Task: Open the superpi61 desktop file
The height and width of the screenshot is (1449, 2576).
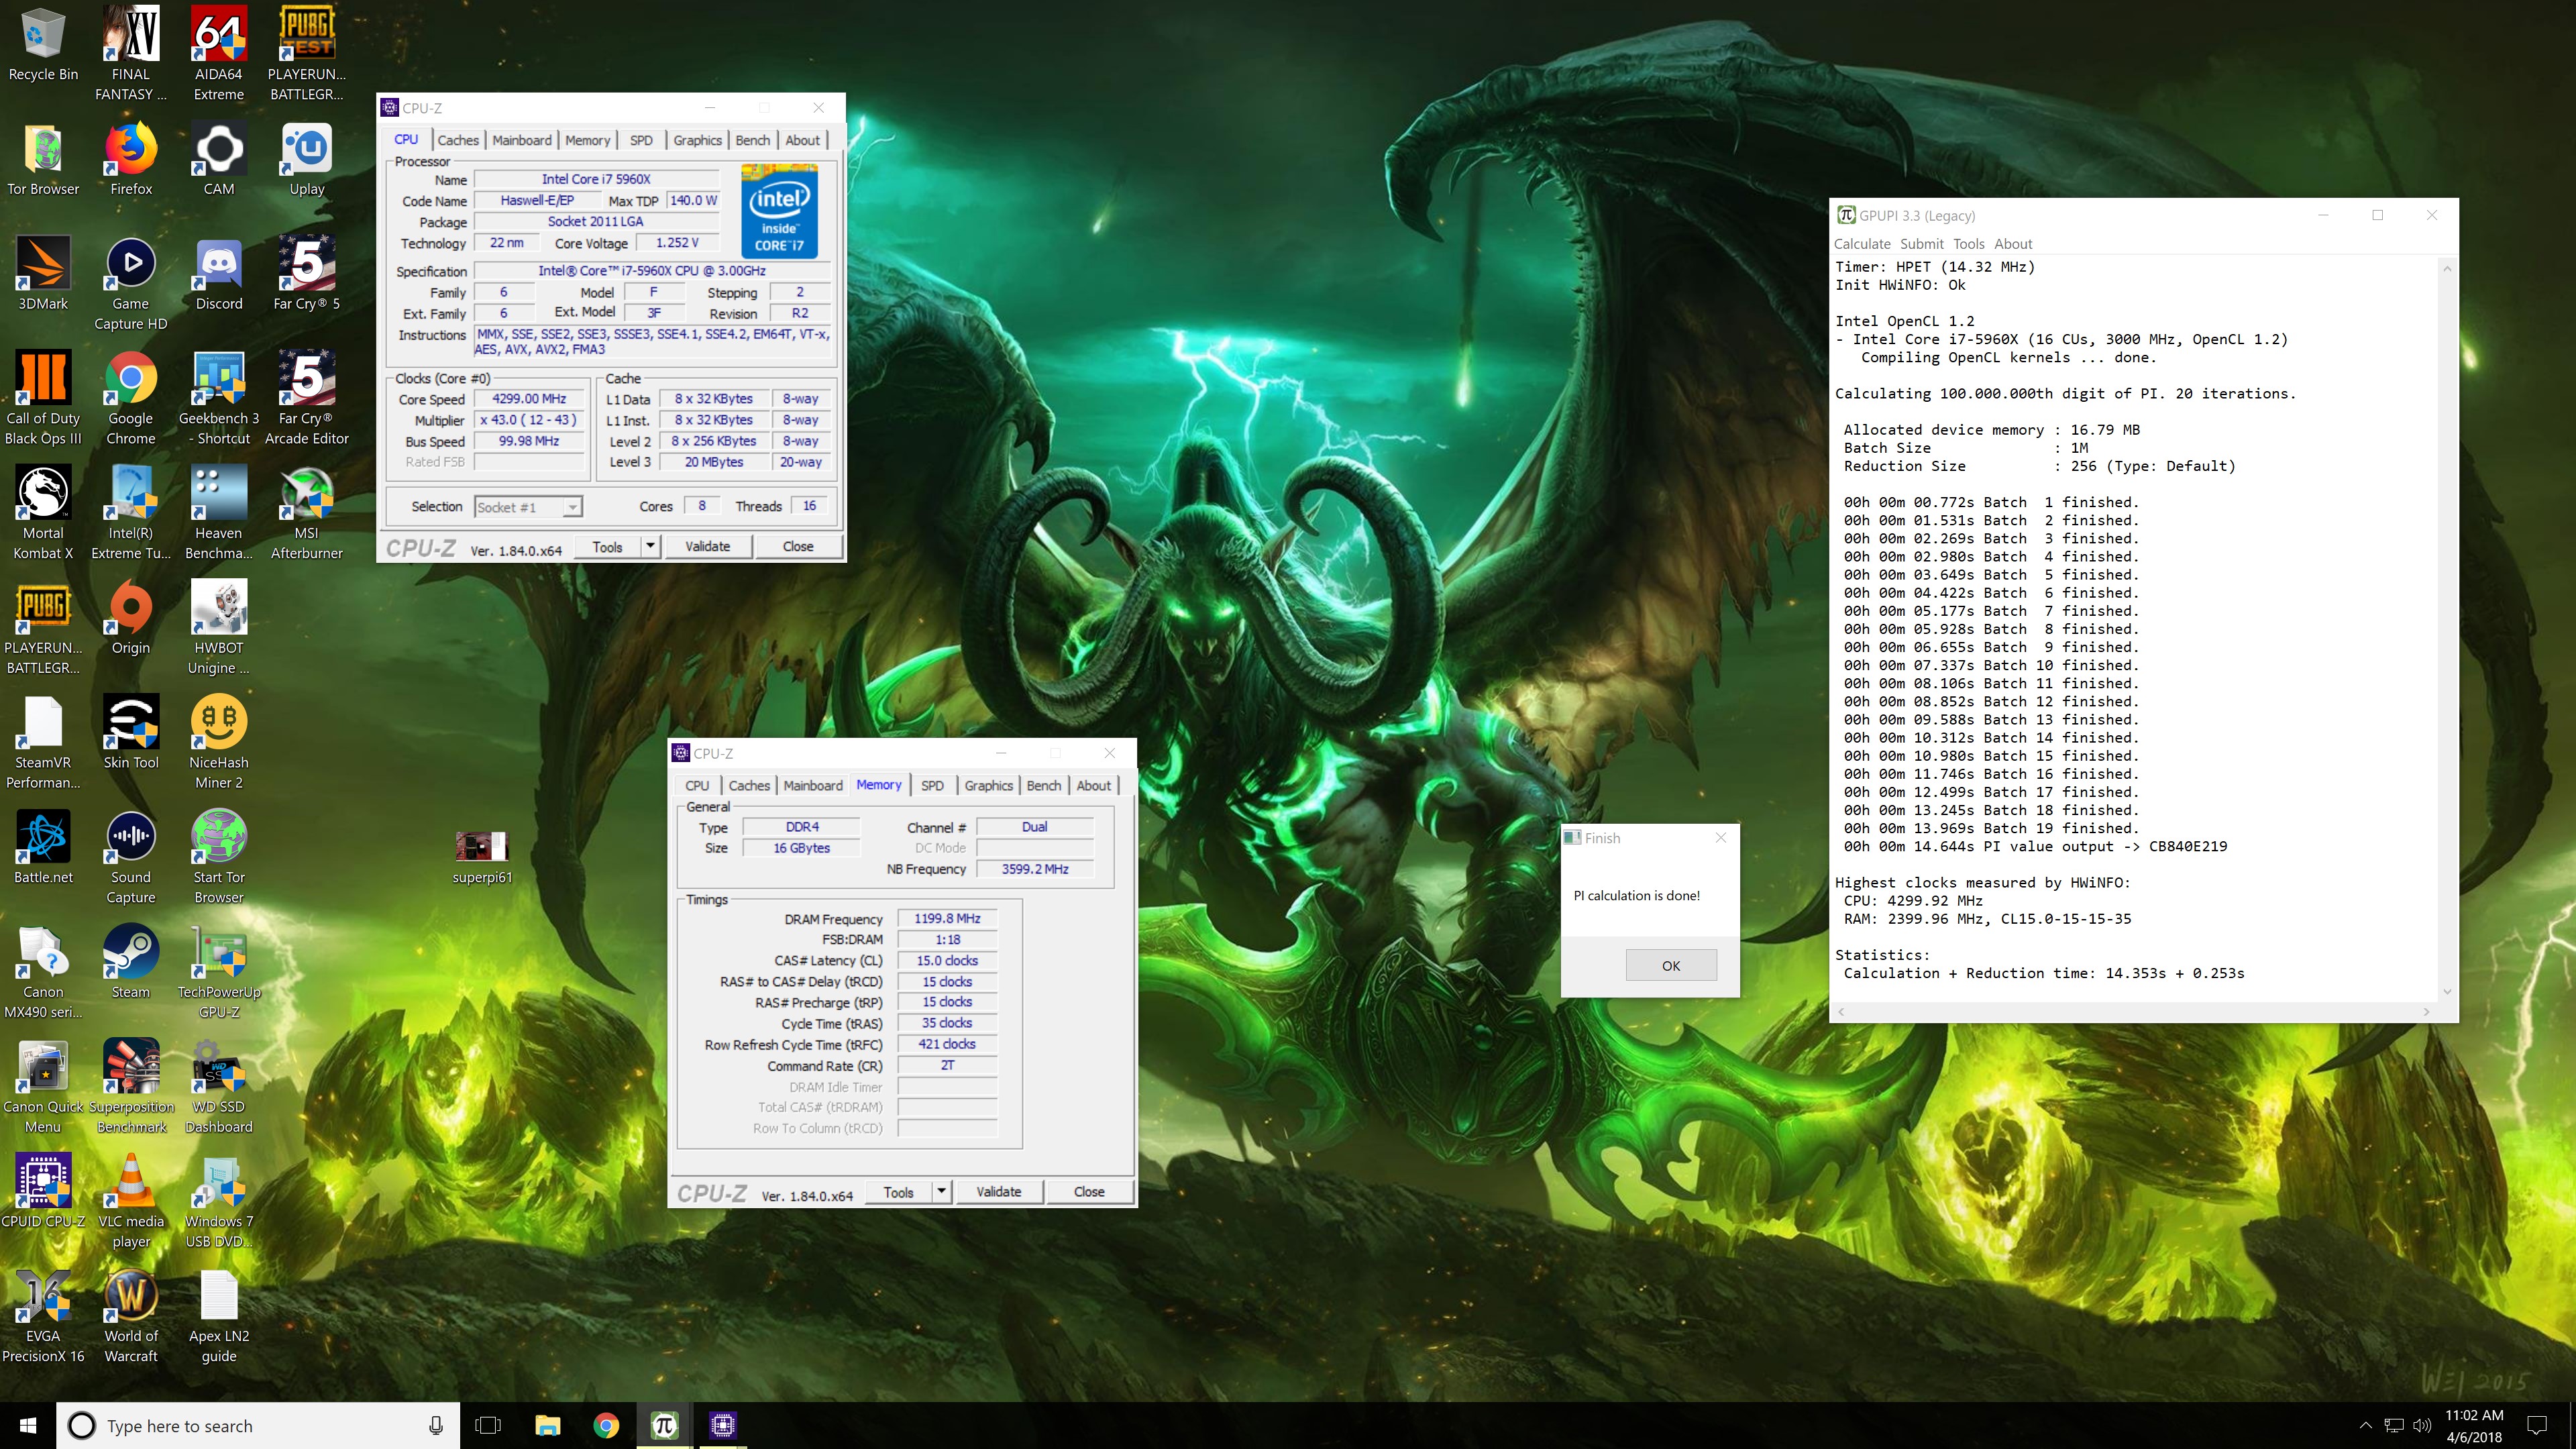Action: tap(482, 857)
